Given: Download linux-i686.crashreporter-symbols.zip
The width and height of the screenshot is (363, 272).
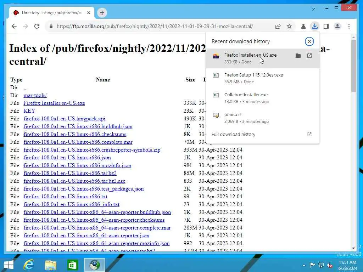Looking at the screenshot, I should tap(92, 150).
